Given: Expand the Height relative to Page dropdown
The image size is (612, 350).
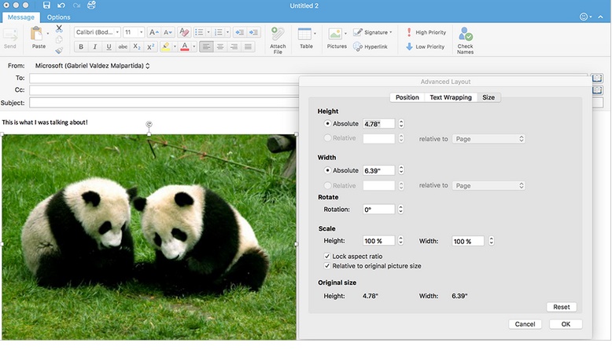Looking at the screenshot, I should point(488,139).
